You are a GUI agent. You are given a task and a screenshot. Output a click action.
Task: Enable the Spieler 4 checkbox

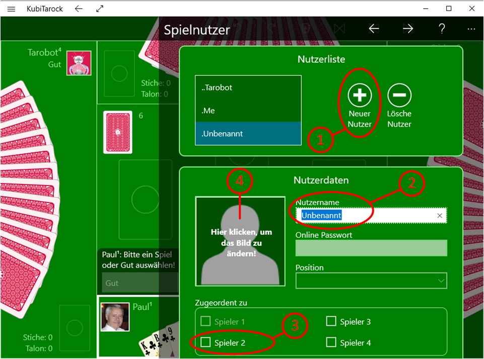click(x=331, y=342)
